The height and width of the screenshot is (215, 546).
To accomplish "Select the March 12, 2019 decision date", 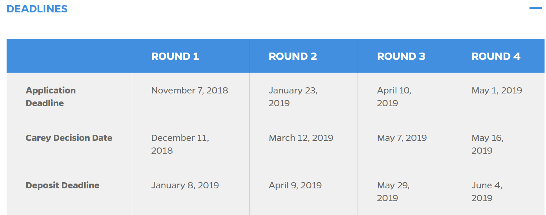I will coord(301,138).
